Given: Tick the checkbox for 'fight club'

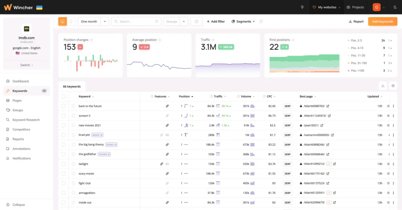Looking at the screenshot, I should coord(64,183).
